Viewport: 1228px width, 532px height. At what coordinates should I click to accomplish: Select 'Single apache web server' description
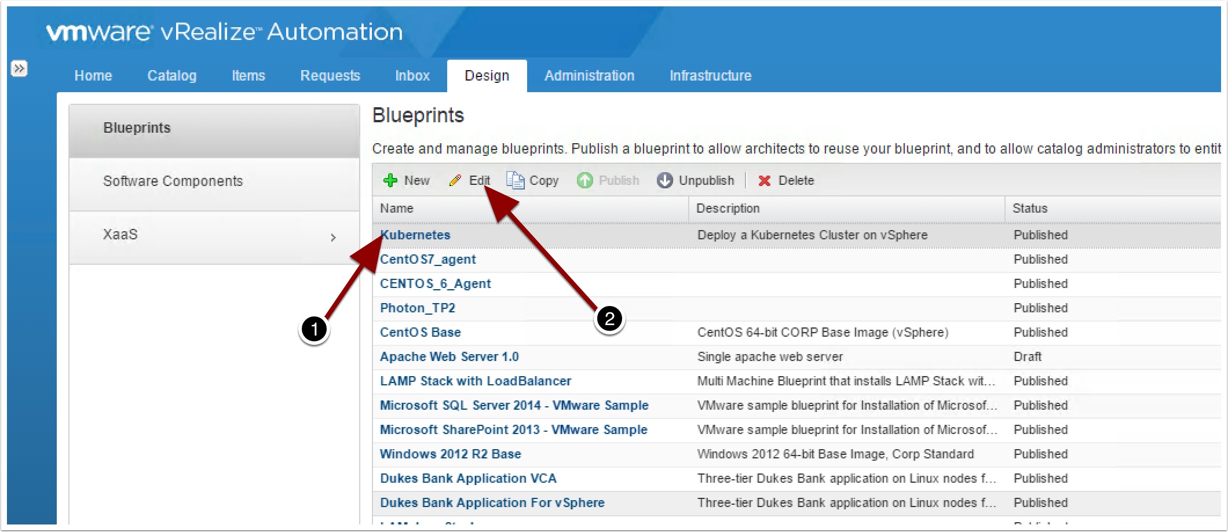pyautogui.click(x=770, y=357)
